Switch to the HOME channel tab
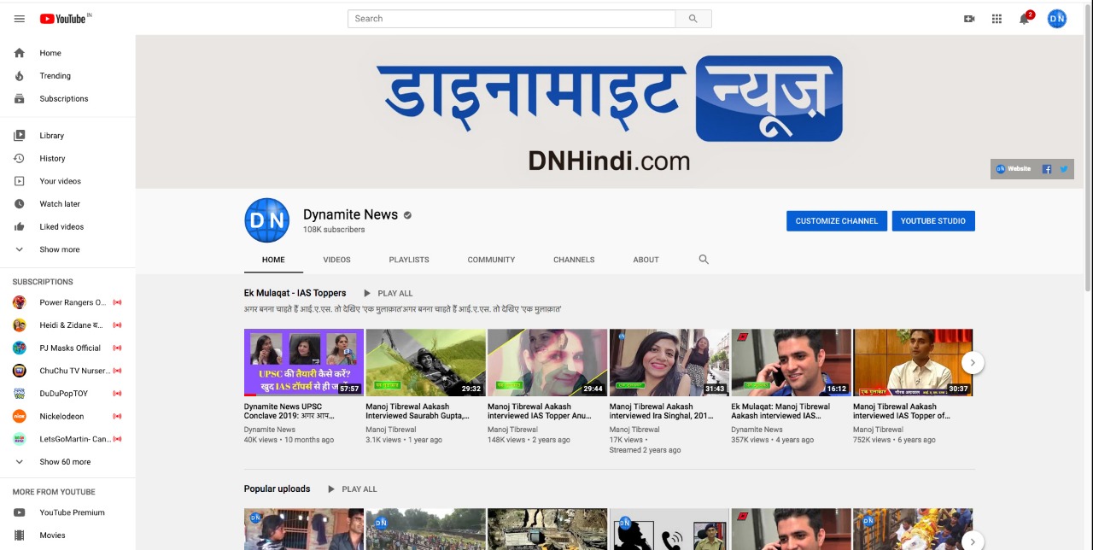 pos(273,260)
